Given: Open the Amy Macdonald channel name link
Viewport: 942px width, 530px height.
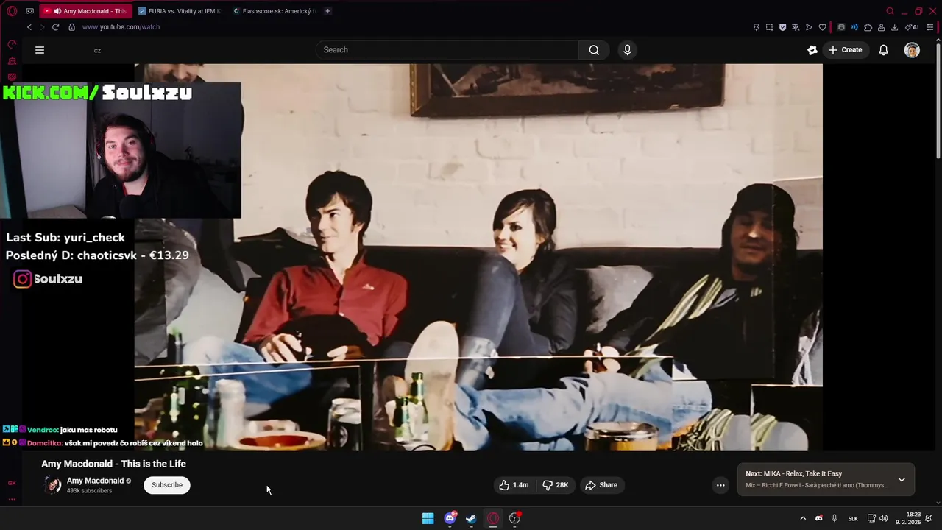Looking at the screenshot, I should click(95, 481).
